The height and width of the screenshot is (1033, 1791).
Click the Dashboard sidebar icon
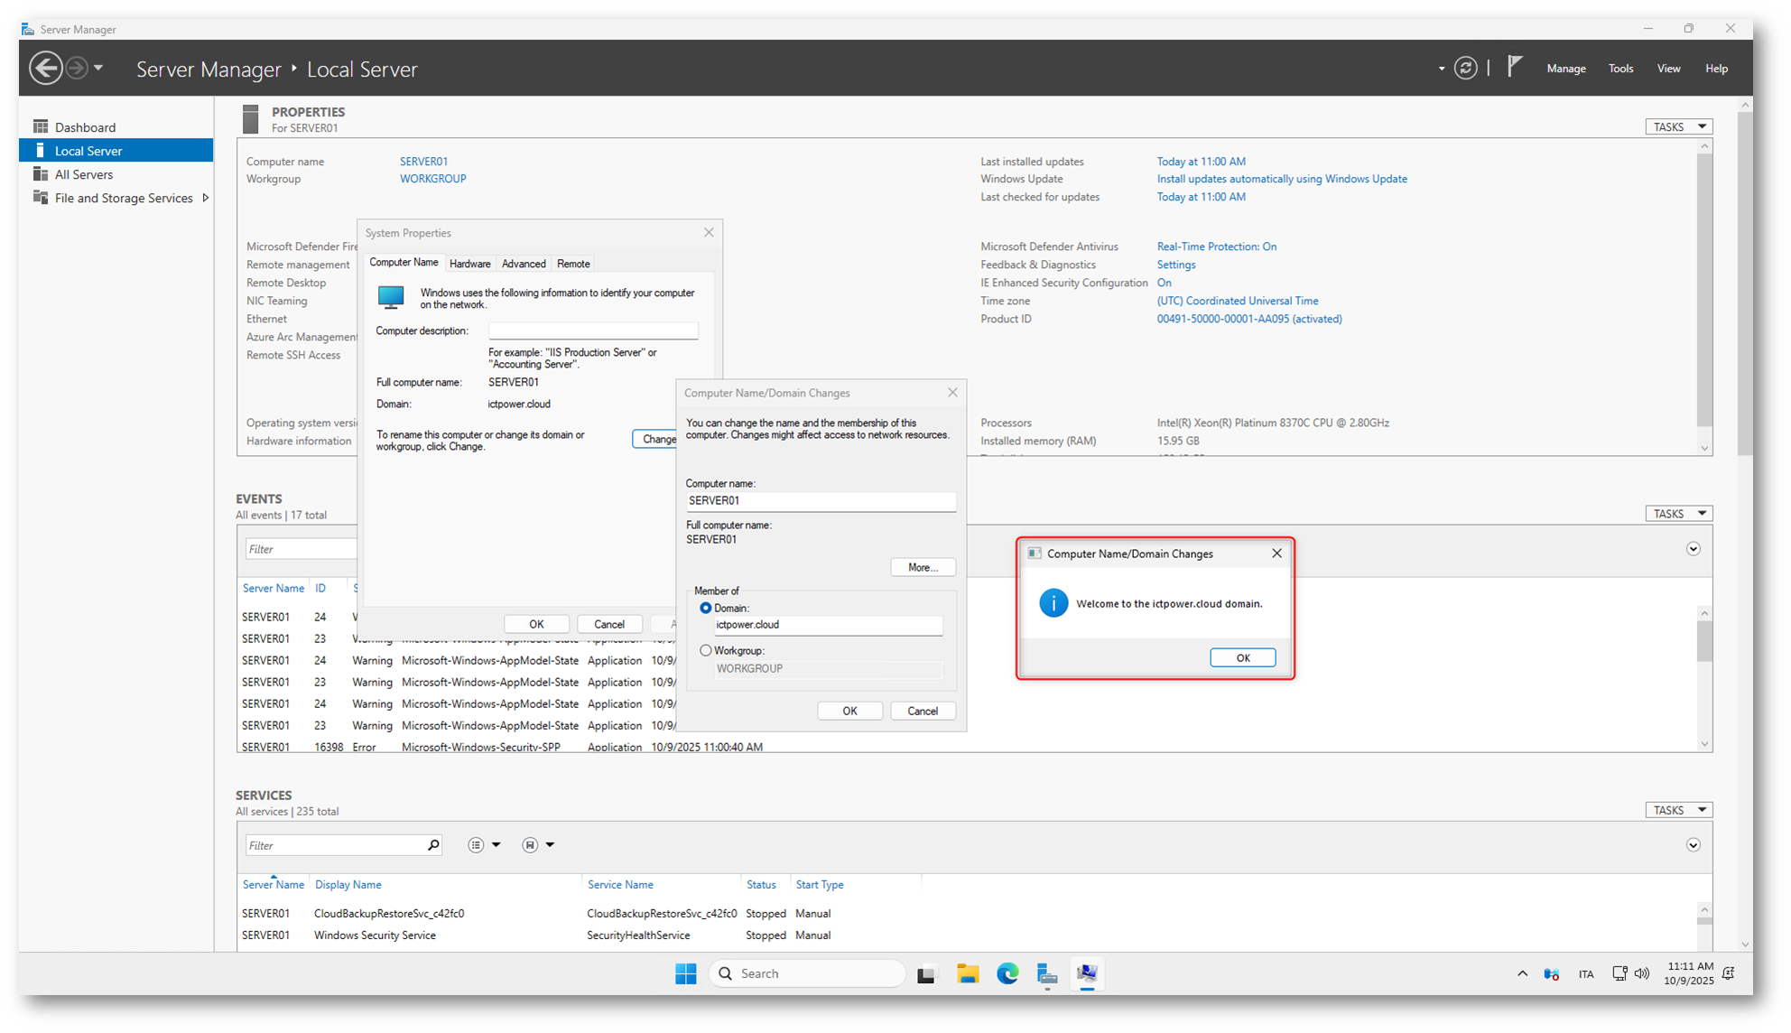41,127
